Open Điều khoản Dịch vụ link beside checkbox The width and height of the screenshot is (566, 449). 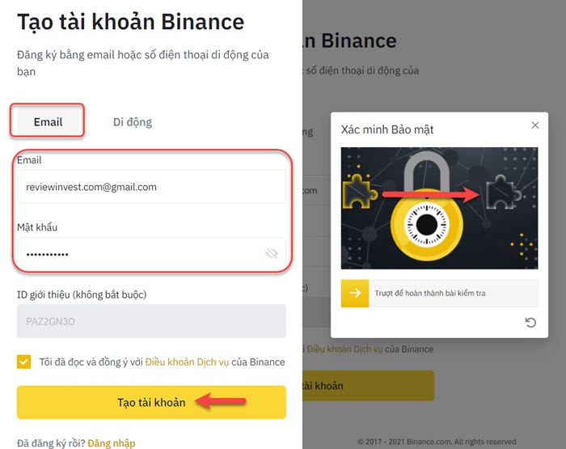click(x=187, y=362)
